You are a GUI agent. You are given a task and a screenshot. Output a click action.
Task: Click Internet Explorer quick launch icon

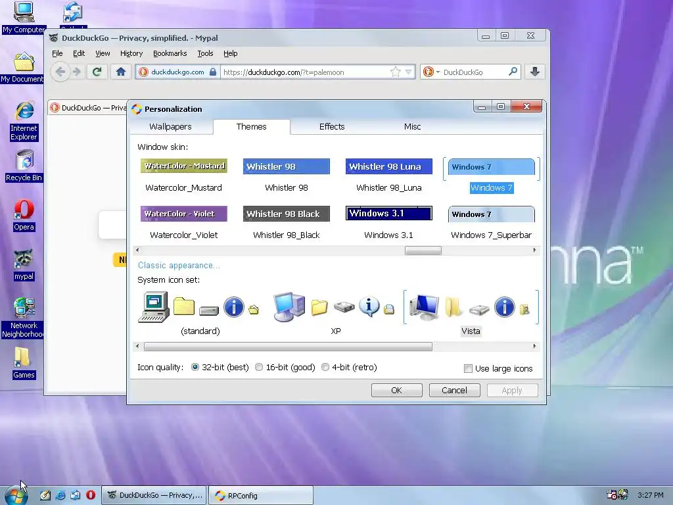pyautogui.click(x=60, y=495)
